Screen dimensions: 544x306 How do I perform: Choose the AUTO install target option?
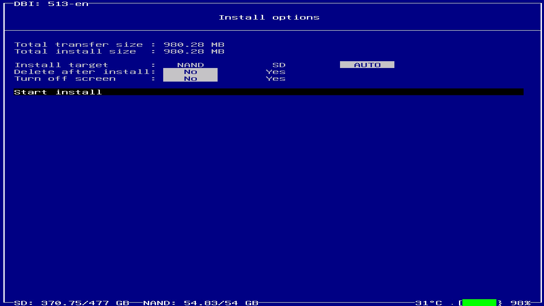tap(367, 65)
